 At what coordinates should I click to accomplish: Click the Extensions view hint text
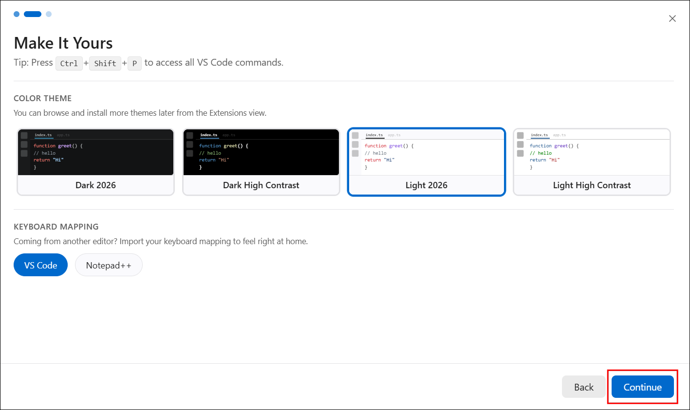tap(140, 113)
